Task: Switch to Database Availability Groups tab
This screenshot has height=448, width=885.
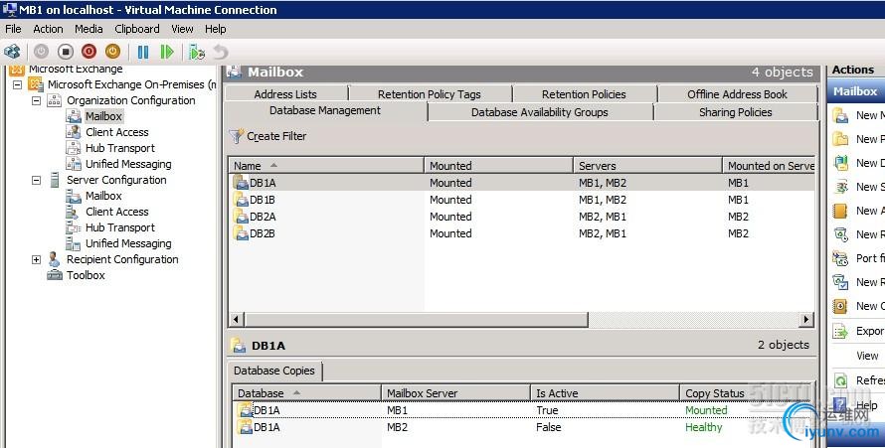Action: click(540, 112)
